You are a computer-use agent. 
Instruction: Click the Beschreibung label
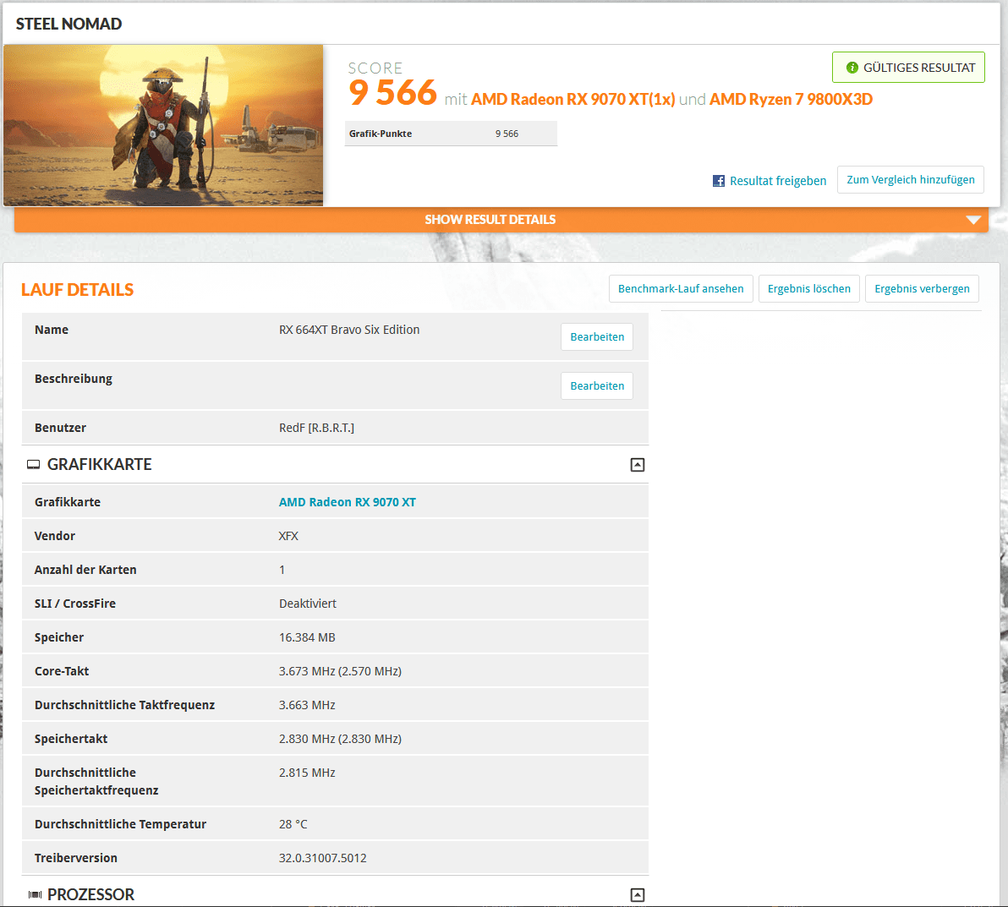[x=74, y=379]
